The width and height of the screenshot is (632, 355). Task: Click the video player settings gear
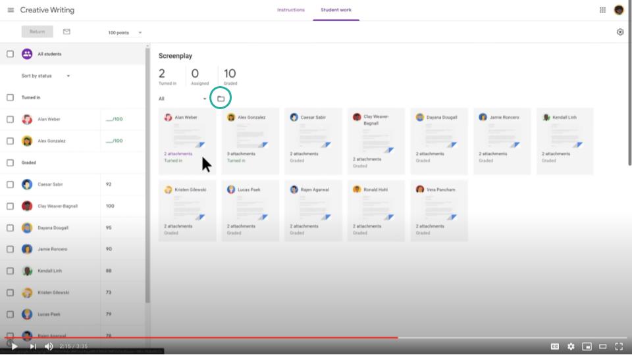click(571, 346)
